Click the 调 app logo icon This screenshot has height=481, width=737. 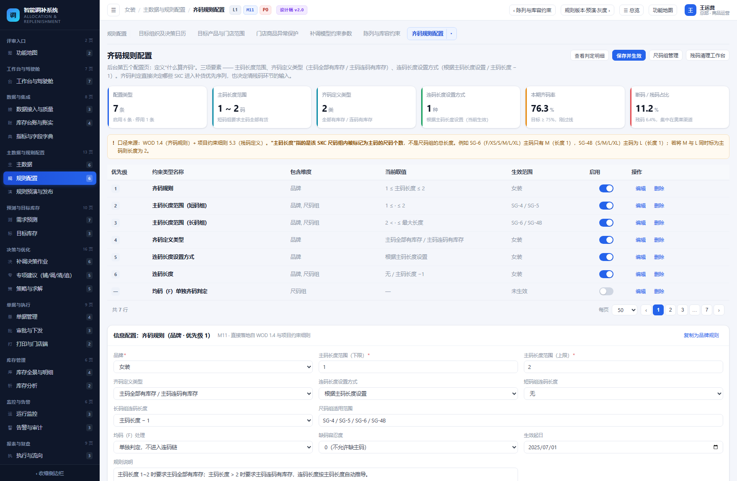coord(13,15)
